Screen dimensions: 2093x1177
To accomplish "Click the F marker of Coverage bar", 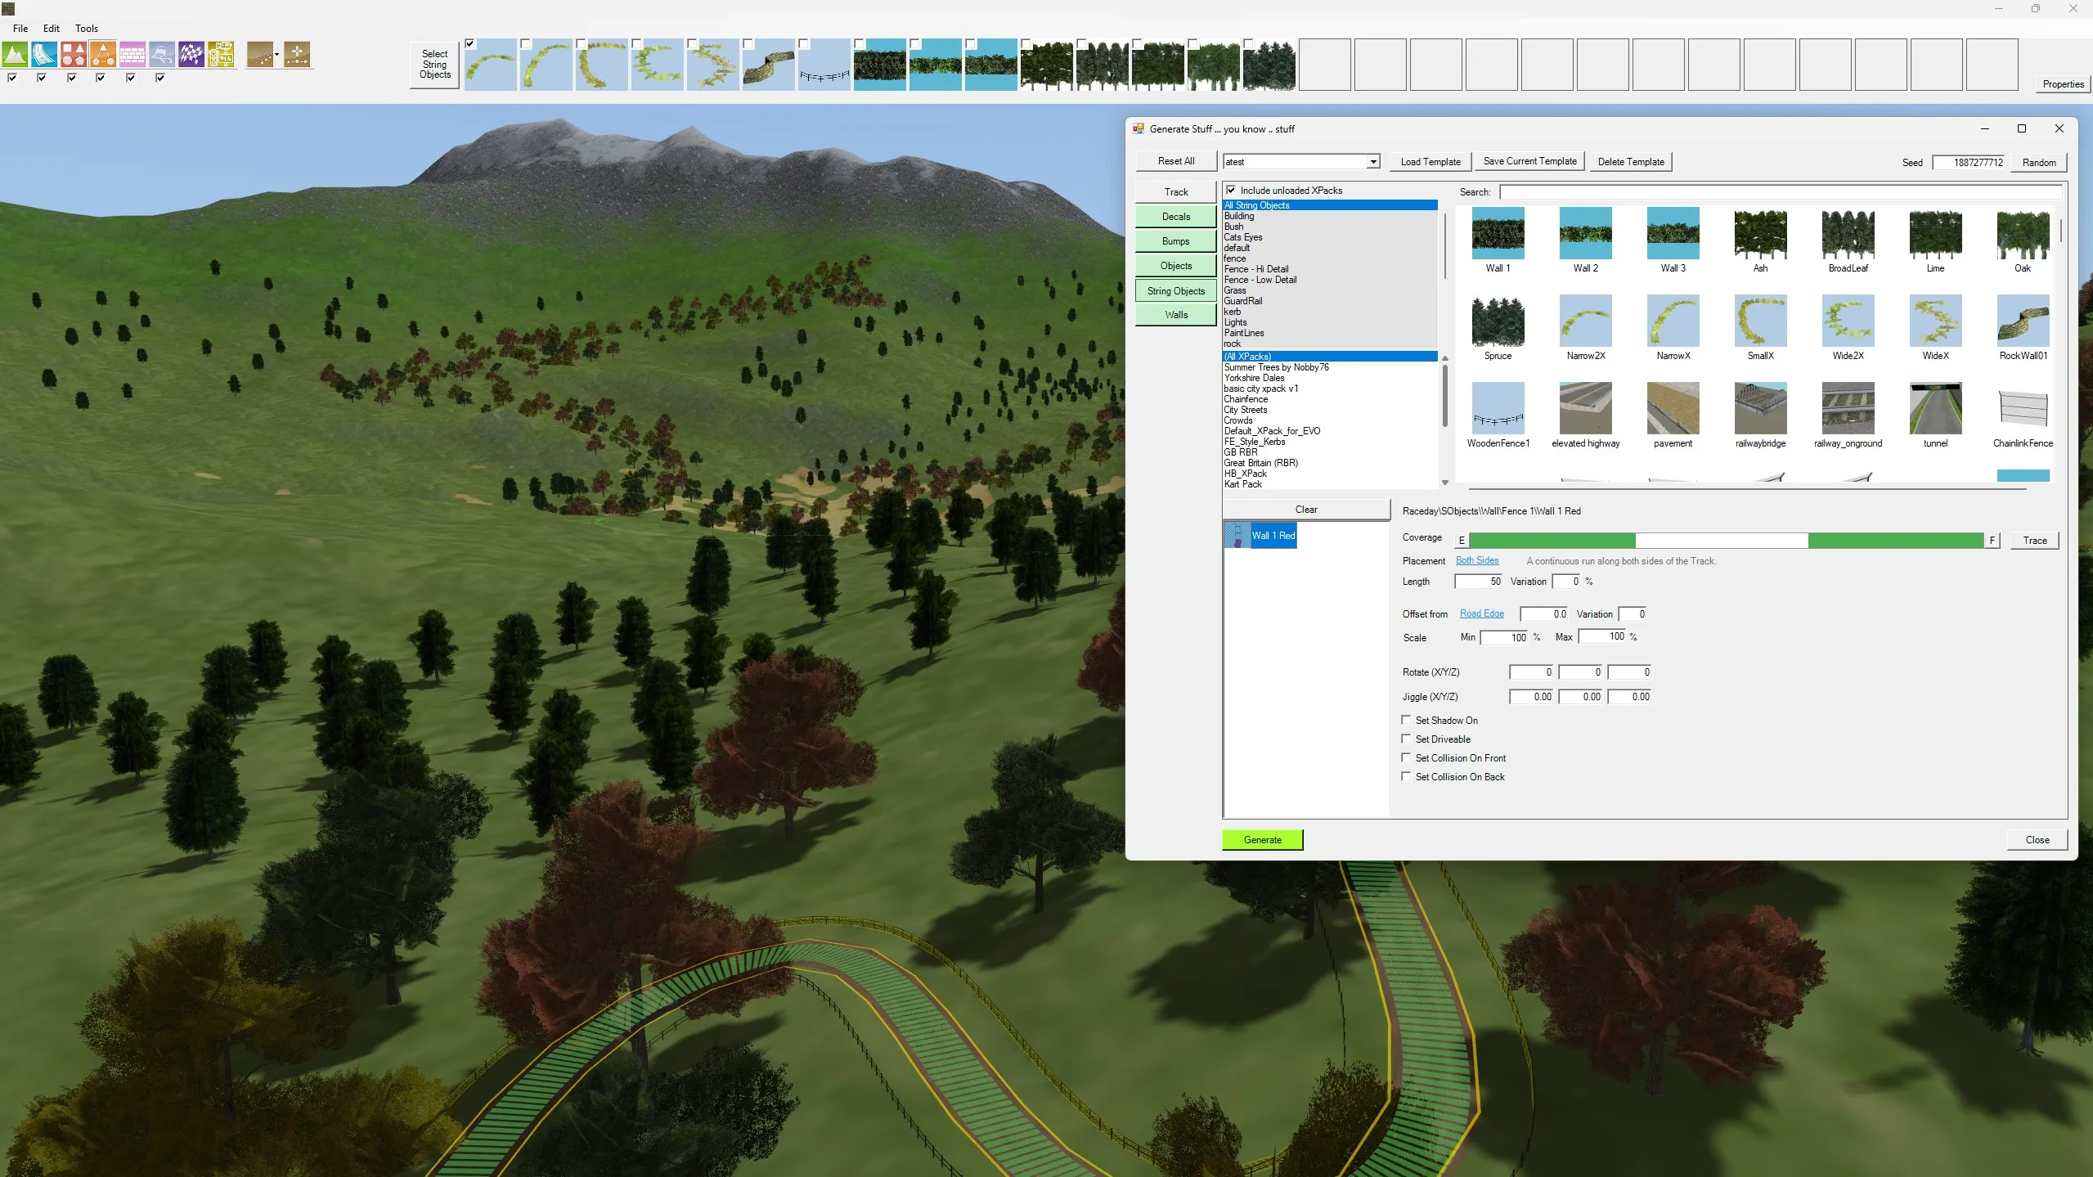I will 1992,541.
